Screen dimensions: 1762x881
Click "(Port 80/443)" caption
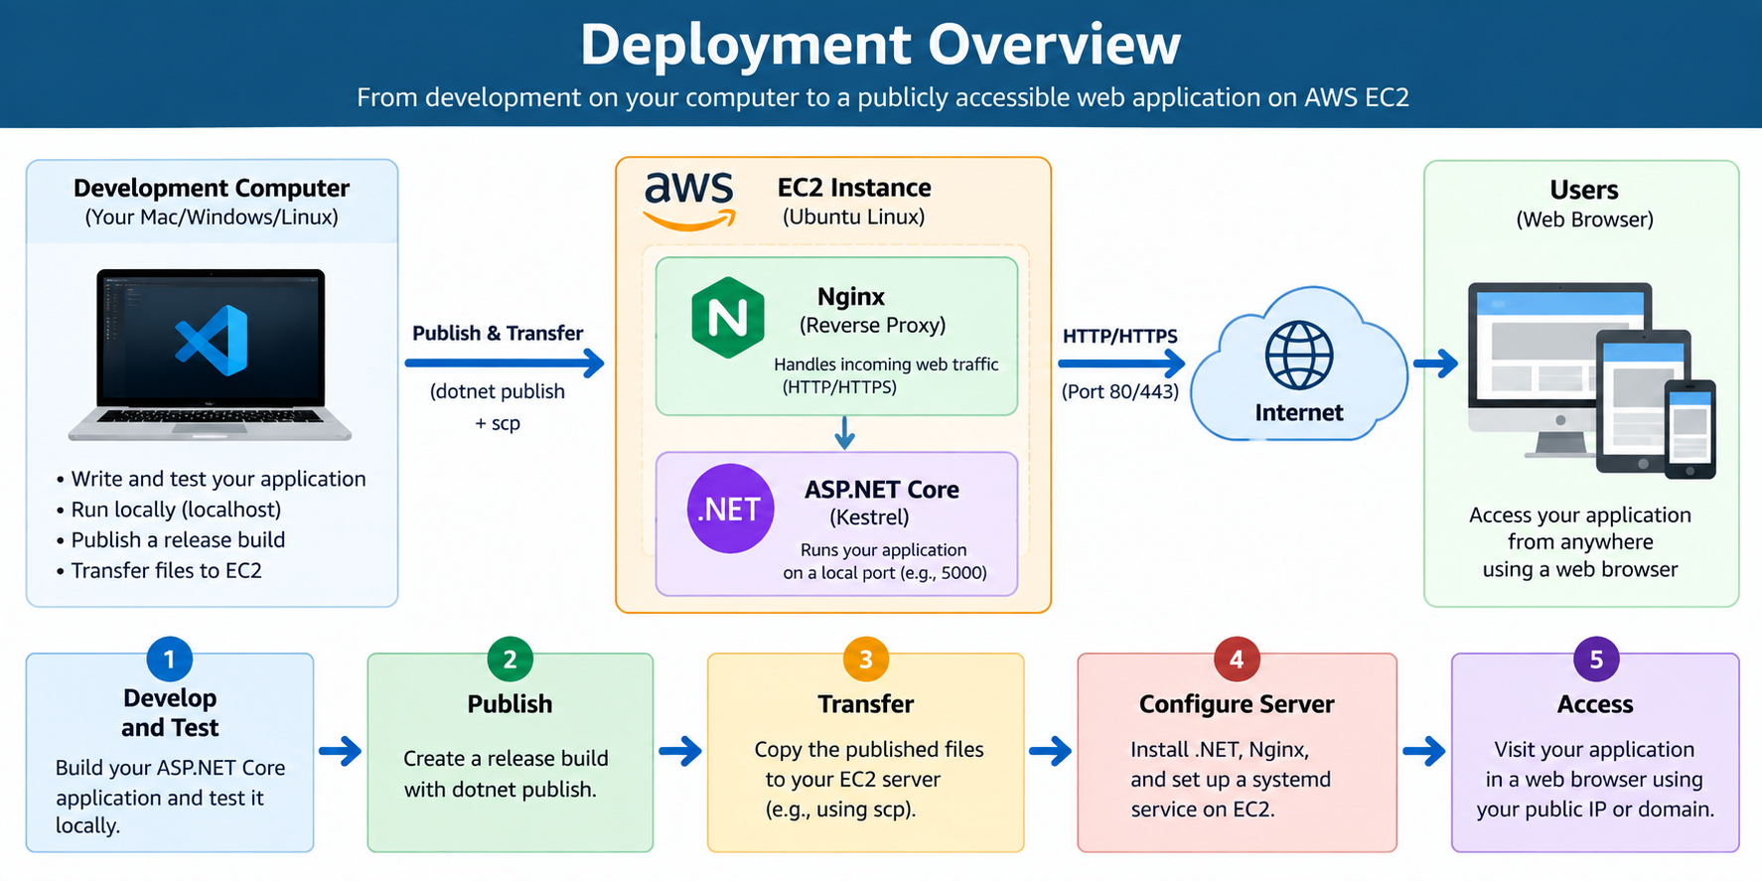pos(1120,391)
